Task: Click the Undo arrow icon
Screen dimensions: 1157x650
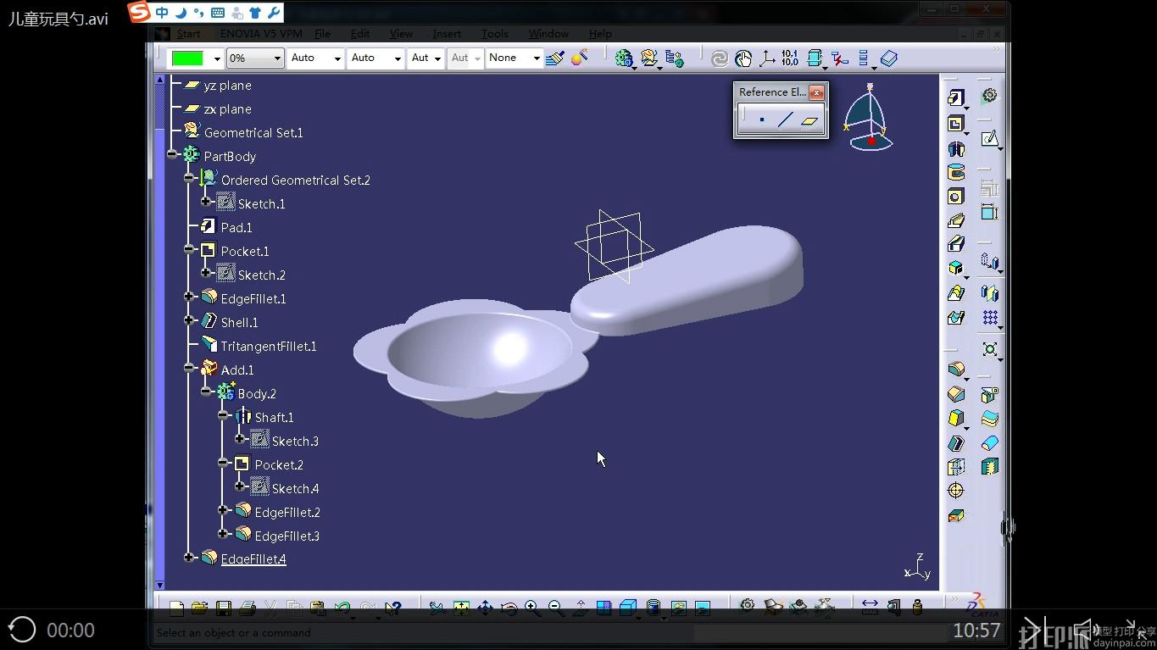Action: click(x=342, y=607)
